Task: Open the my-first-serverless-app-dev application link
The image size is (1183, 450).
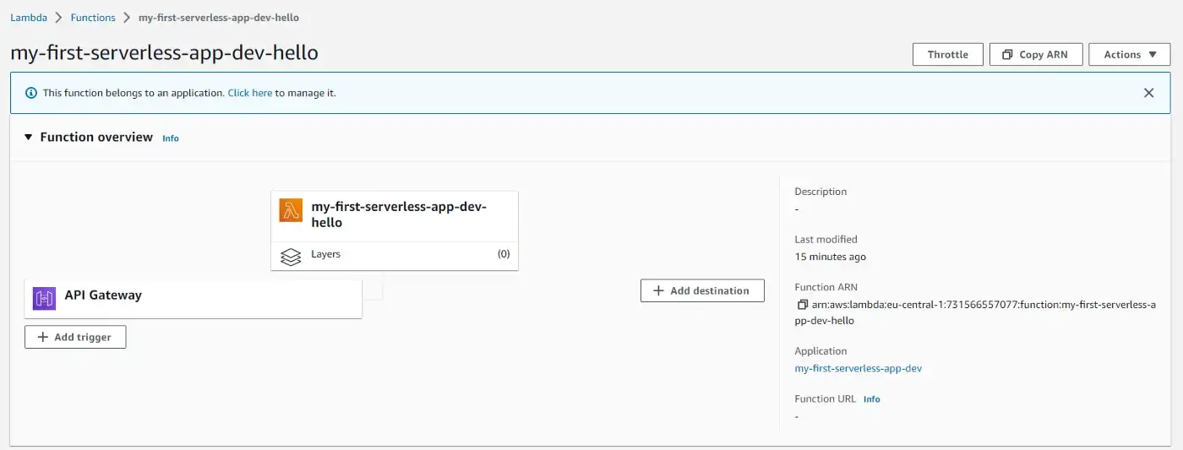Action: point(858,369)
